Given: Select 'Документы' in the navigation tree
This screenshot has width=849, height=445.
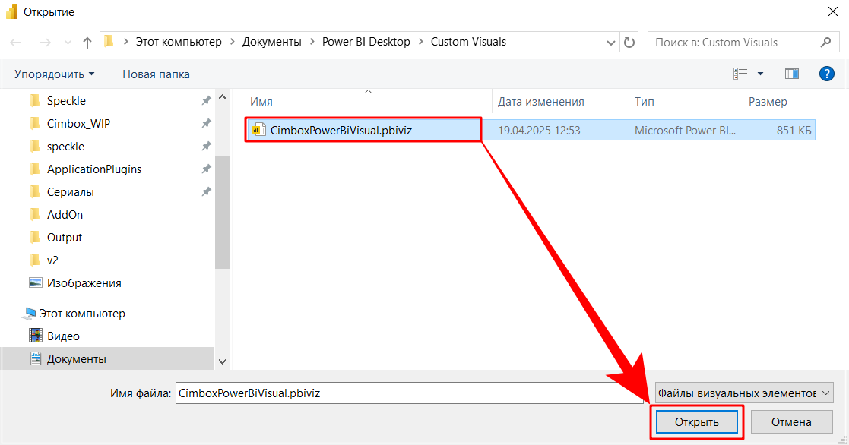Looking at the screenshot, I should click(76, 358).
